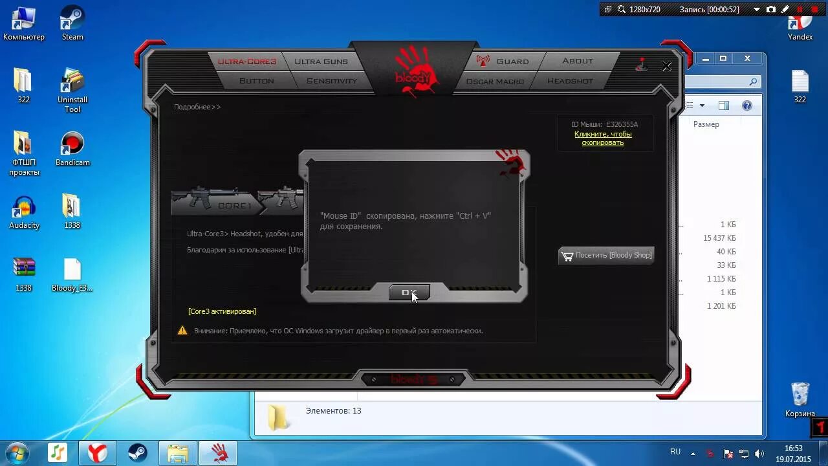Viewport: 828px width, 466px height.
Task: Click the Подробнее>> link
Action: [197, 107]
